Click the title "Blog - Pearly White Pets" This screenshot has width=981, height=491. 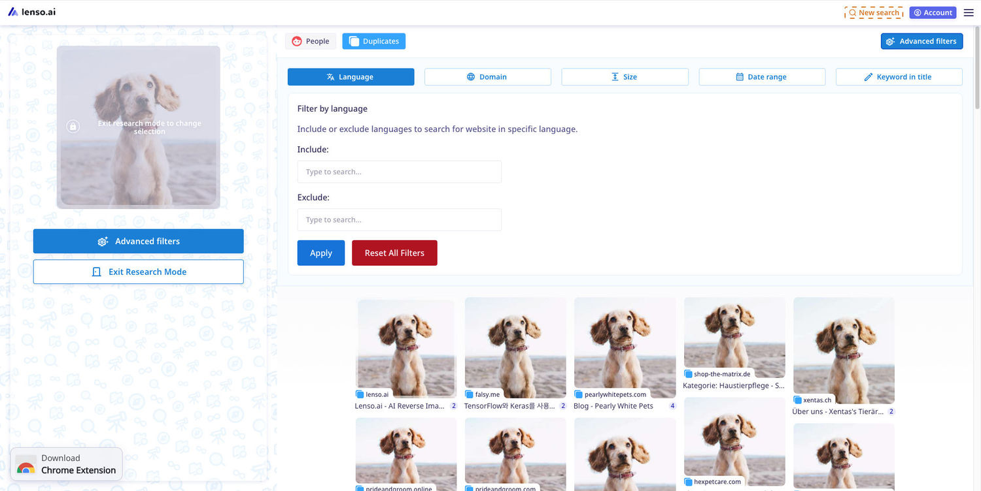pos(613,406)
